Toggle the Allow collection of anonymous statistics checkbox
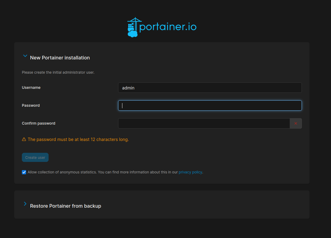 24,172
